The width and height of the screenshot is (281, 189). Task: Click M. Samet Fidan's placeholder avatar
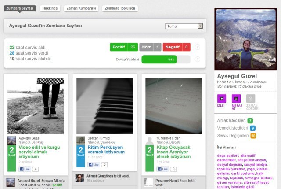pyautogui.click(x=149, y=140)
